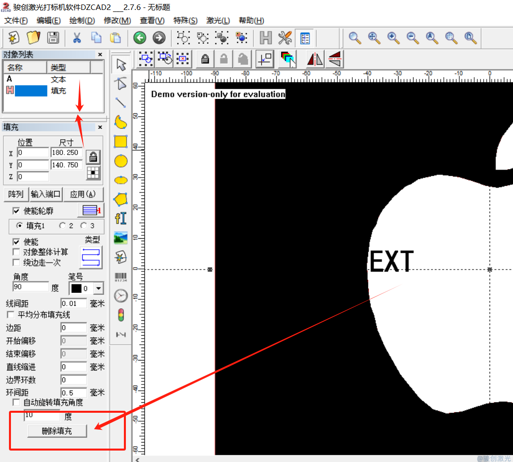Image resolution: width=513 pixels, height=462 pixels.
Task: Click the New file icon
Action: pyautogui.click(x=13, y=38)
